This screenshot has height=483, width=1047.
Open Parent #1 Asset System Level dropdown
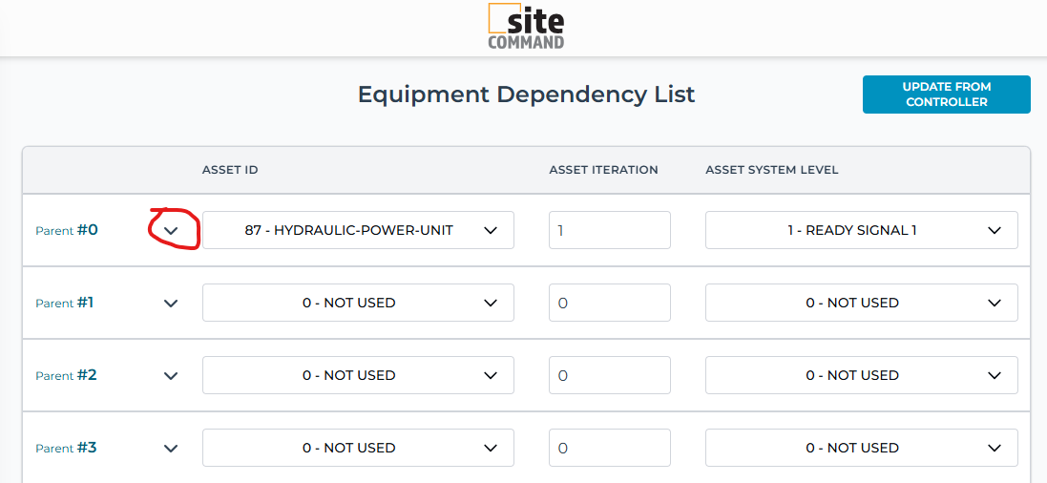861,303
